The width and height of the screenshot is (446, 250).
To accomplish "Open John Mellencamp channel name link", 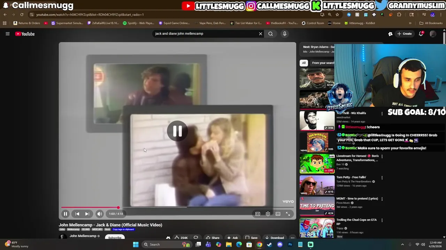I will pyautogui.click(x=83, y=236).
